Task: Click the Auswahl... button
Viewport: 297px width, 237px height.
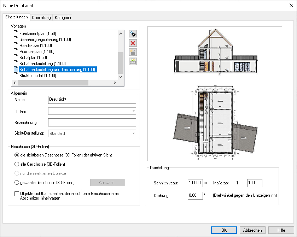Action: [107, 183]
